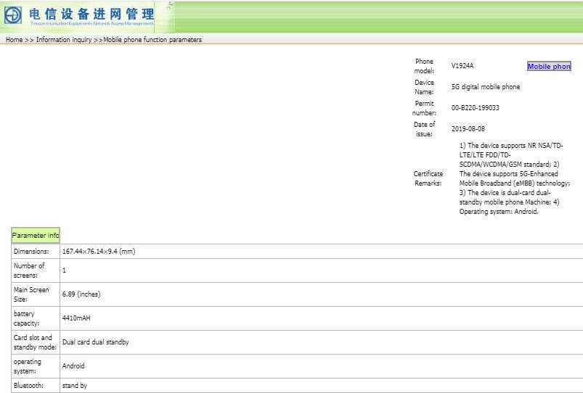Select operating system value Android in the table
583x393 pixels.
pos(73,366)
